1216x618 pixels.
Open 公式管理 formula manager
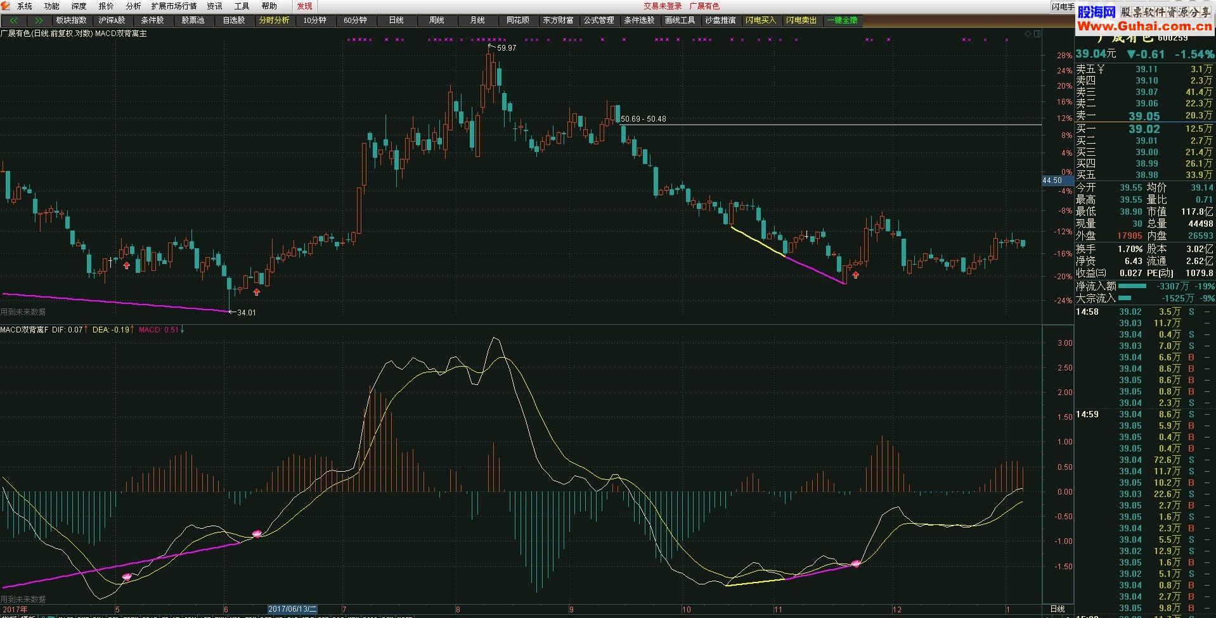[598, 20]
